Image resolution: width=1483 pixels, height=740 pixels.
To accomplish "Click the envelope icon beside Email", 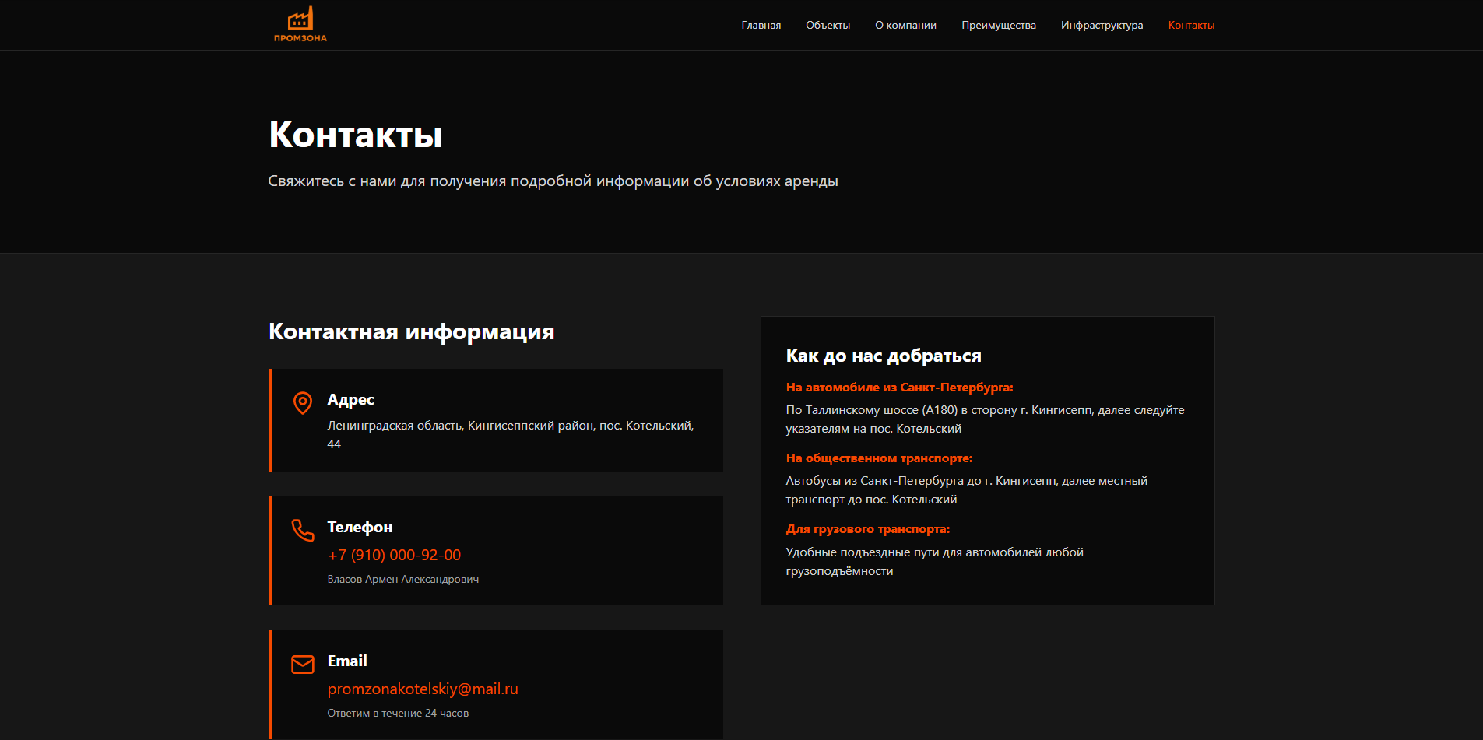I will point(303,664).
